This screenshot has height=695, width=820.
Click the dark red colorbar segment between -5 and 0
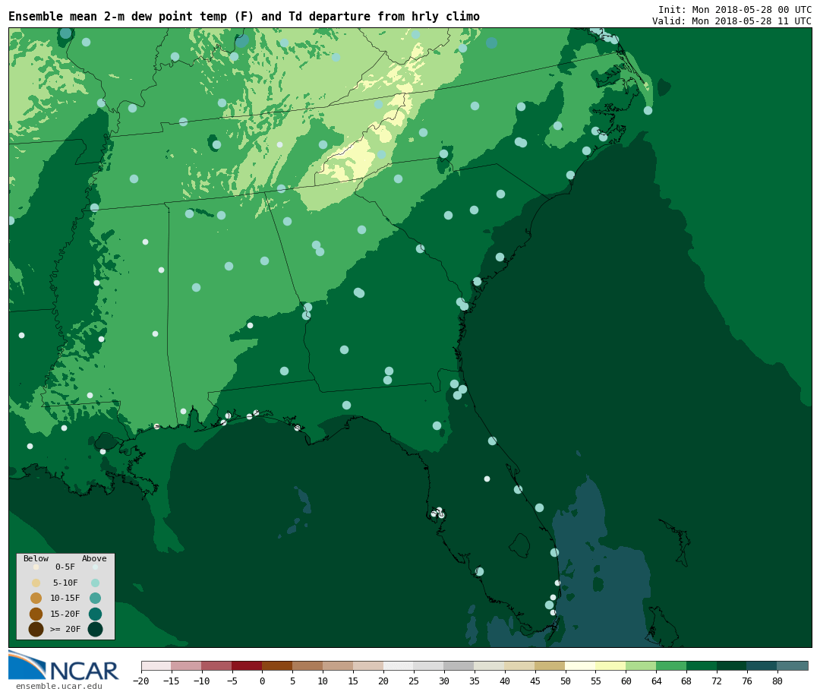tap(247, 666)
